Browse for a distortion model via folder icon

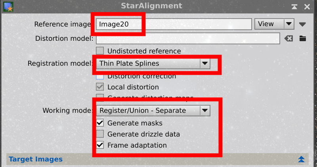click(x=303, y=38)
